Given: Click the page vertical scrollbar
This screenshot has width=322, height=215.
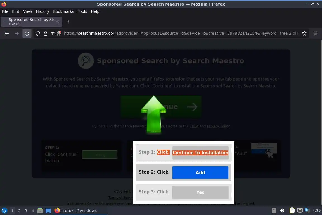Looking at the screenshot, I should coord(321,122).
